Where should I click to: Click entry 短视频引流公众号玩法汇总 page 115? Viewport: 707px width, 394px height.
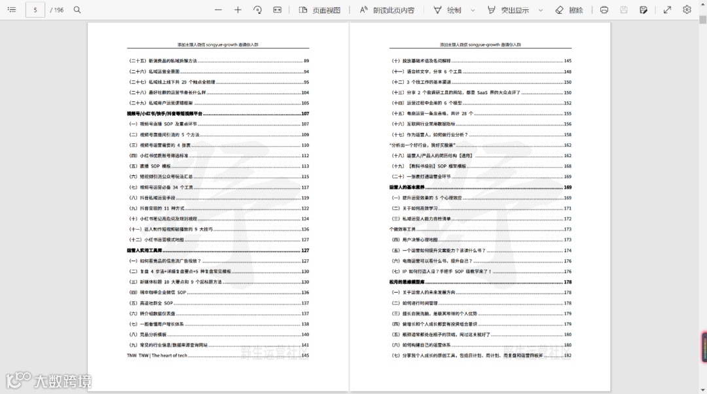point(219,177)
